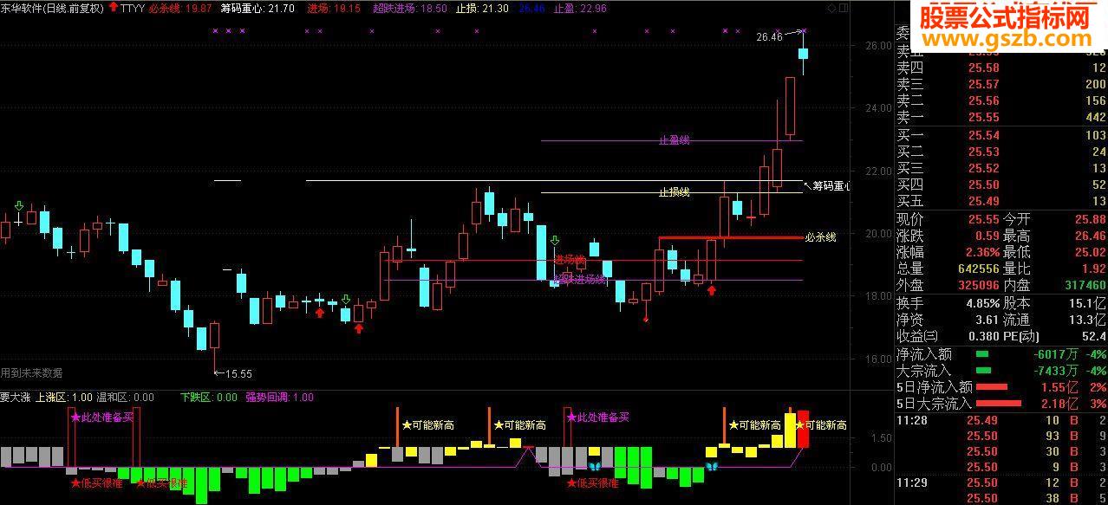1108x505 pixels.
Task: Click the 量比 1.92 value
Action: pos(1093,269)
